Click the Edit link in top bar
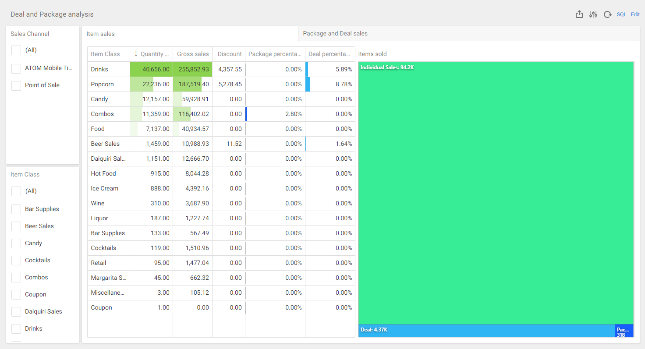 tap(635, 14)
